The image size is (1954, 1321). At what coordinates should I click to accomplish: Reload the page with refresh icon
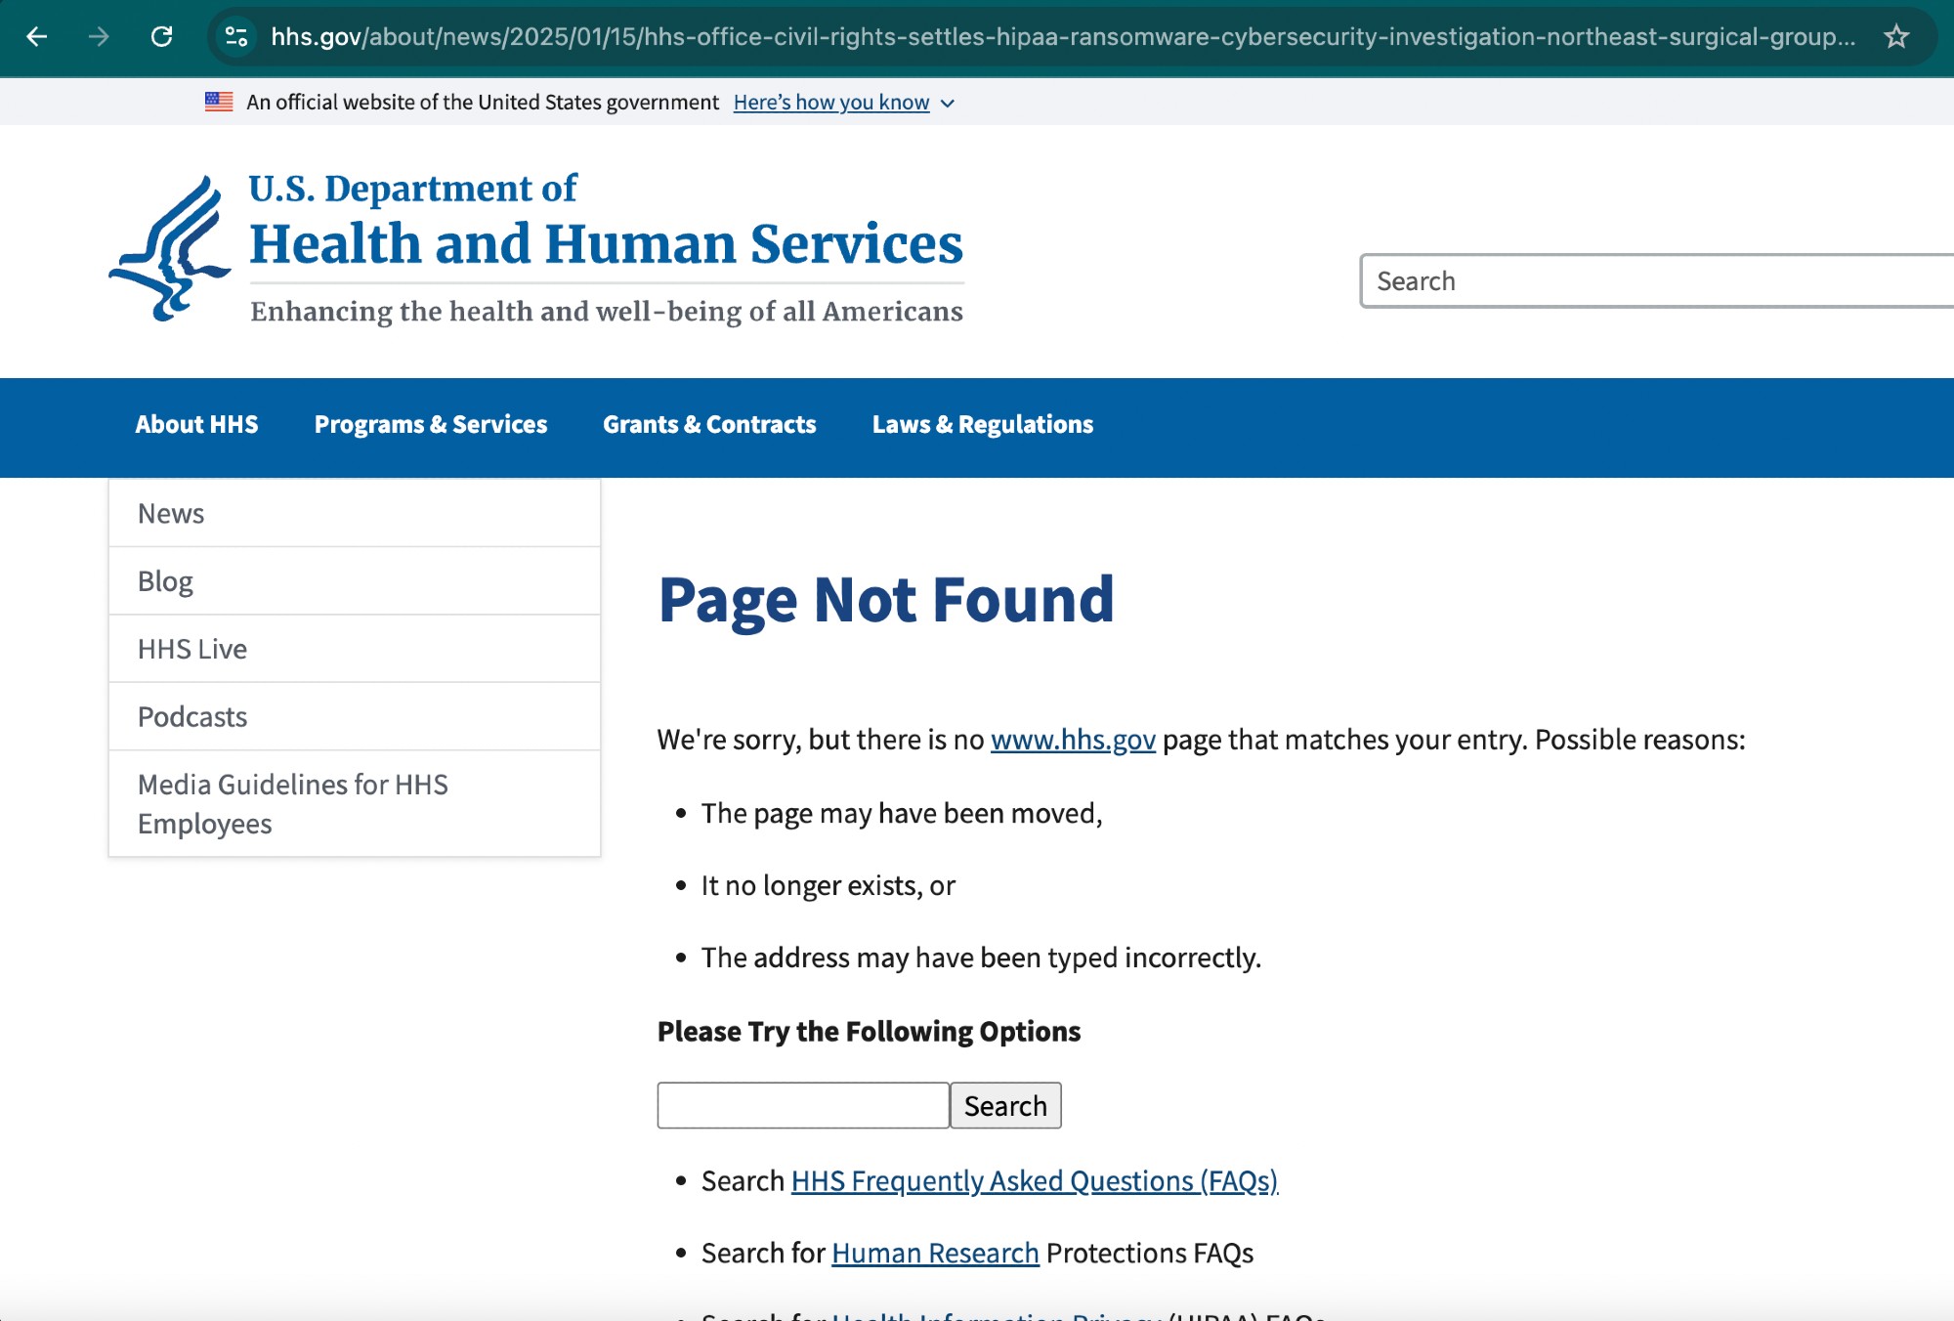(x=162, y=37)
